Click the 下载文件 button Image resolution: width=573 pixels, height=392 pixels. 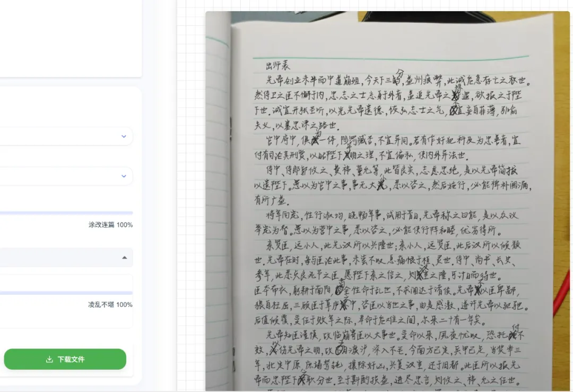pos(65,359)
